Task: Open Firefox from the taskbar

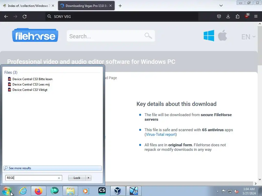Action: click(39, 191)
